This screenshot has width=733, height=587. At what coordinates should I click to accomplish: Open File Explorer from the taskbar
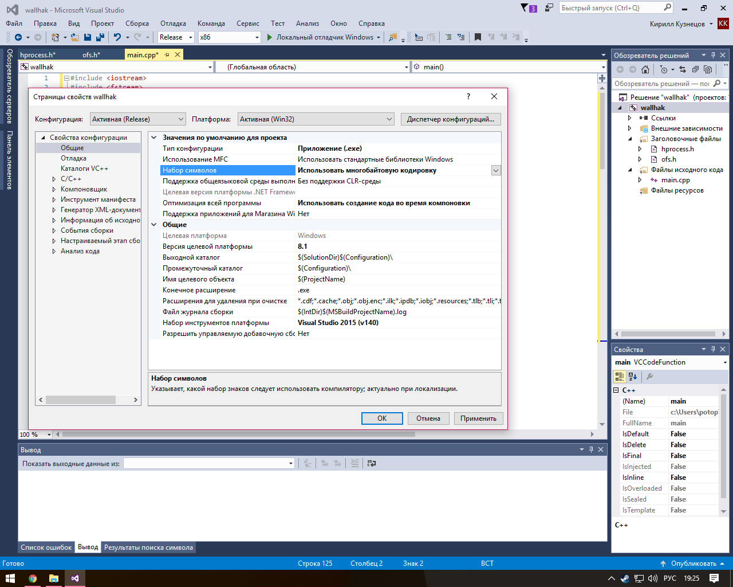53,578
